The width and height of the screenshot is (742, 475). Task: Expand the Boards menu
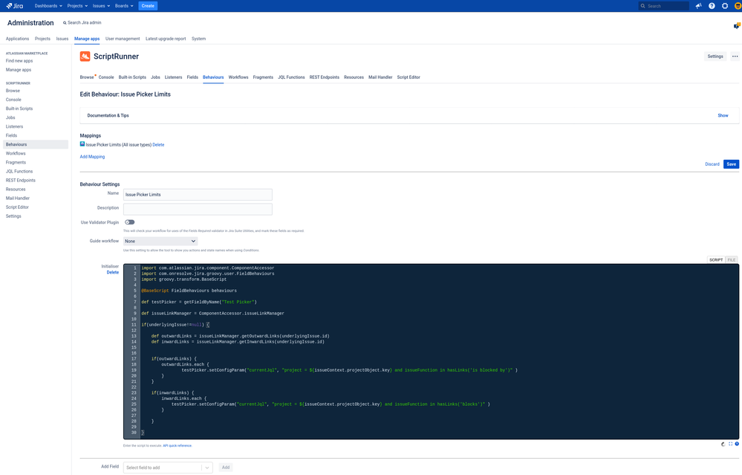(124, 6)
